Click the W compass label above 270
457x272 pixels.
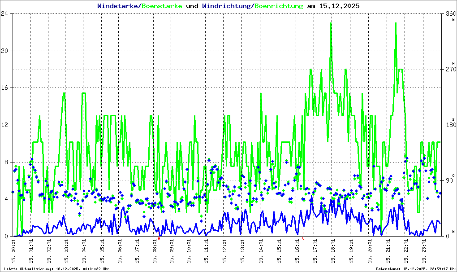coord(453,63)
